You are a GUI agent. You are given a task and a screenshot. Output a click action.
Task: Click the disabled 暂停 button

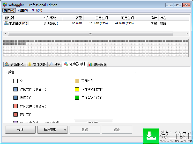[85, 129]
